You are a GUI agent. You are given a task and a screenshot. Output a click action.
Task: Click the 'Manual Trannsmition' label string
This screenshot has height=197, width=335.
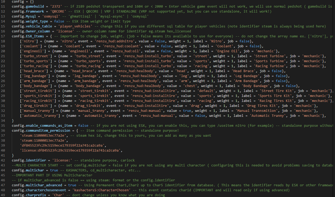256,111
